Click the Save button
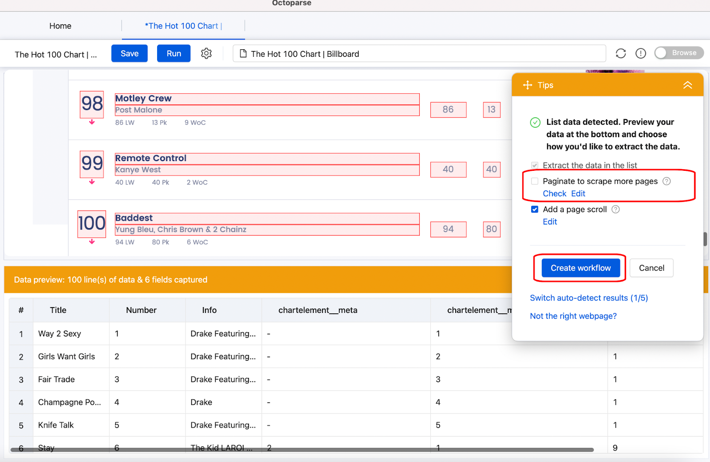This screenshot has width=710, height=462. [x=130, y=53]
